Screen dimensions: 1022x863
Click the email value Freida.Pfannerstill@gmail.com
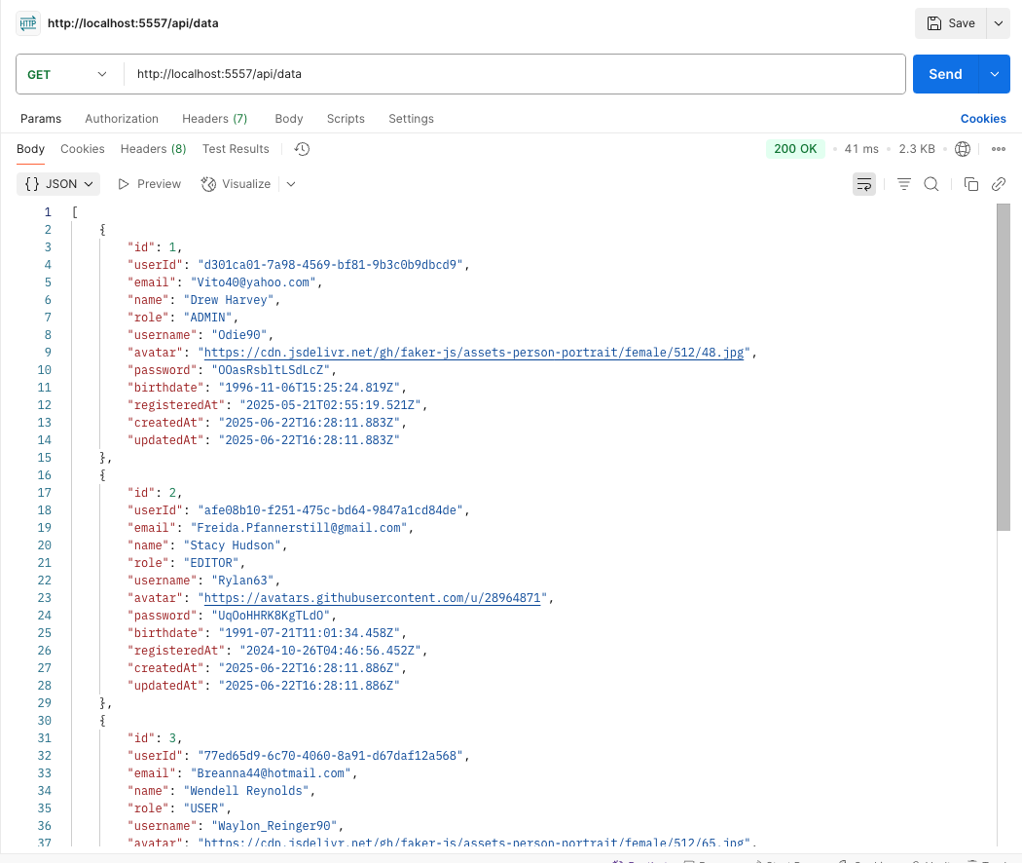(299, 528)
